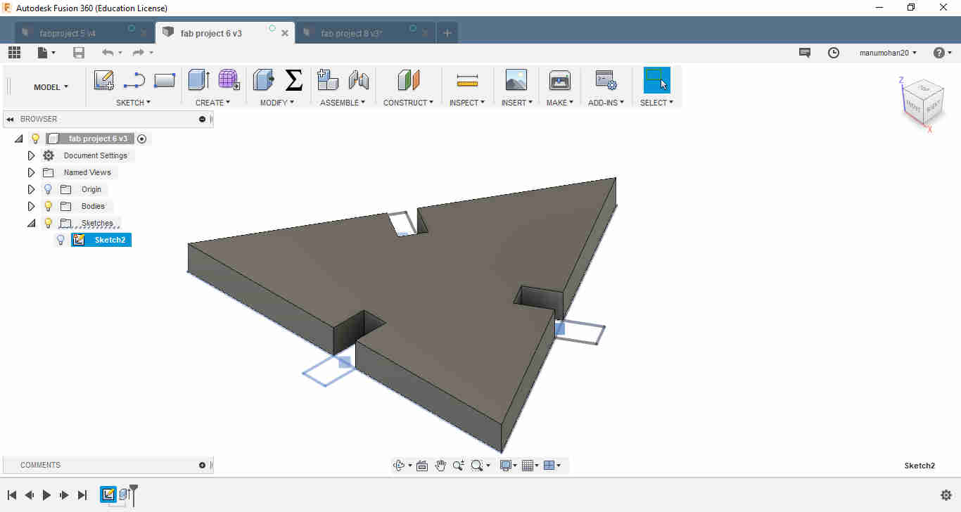This screenshot has width=961, height=512.
Task: Toggle the Bodies folder light bulb
Action: [48, 206]
